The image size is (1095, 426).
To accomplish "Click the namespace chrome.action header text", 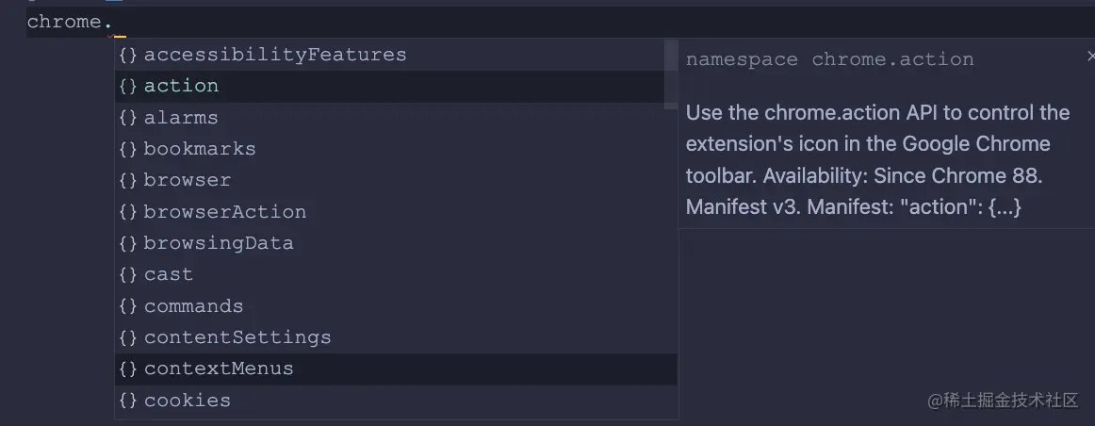I will tap(829, 59).
